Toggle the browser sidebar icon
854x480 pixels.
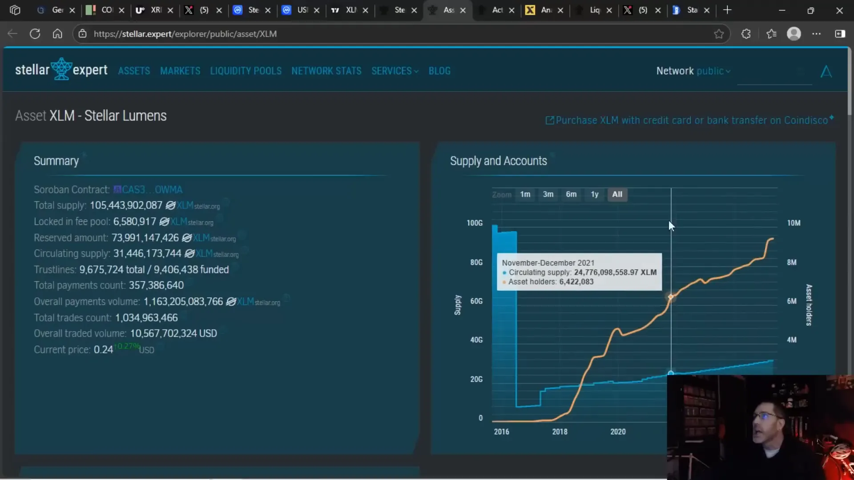[x=840, y=34]
